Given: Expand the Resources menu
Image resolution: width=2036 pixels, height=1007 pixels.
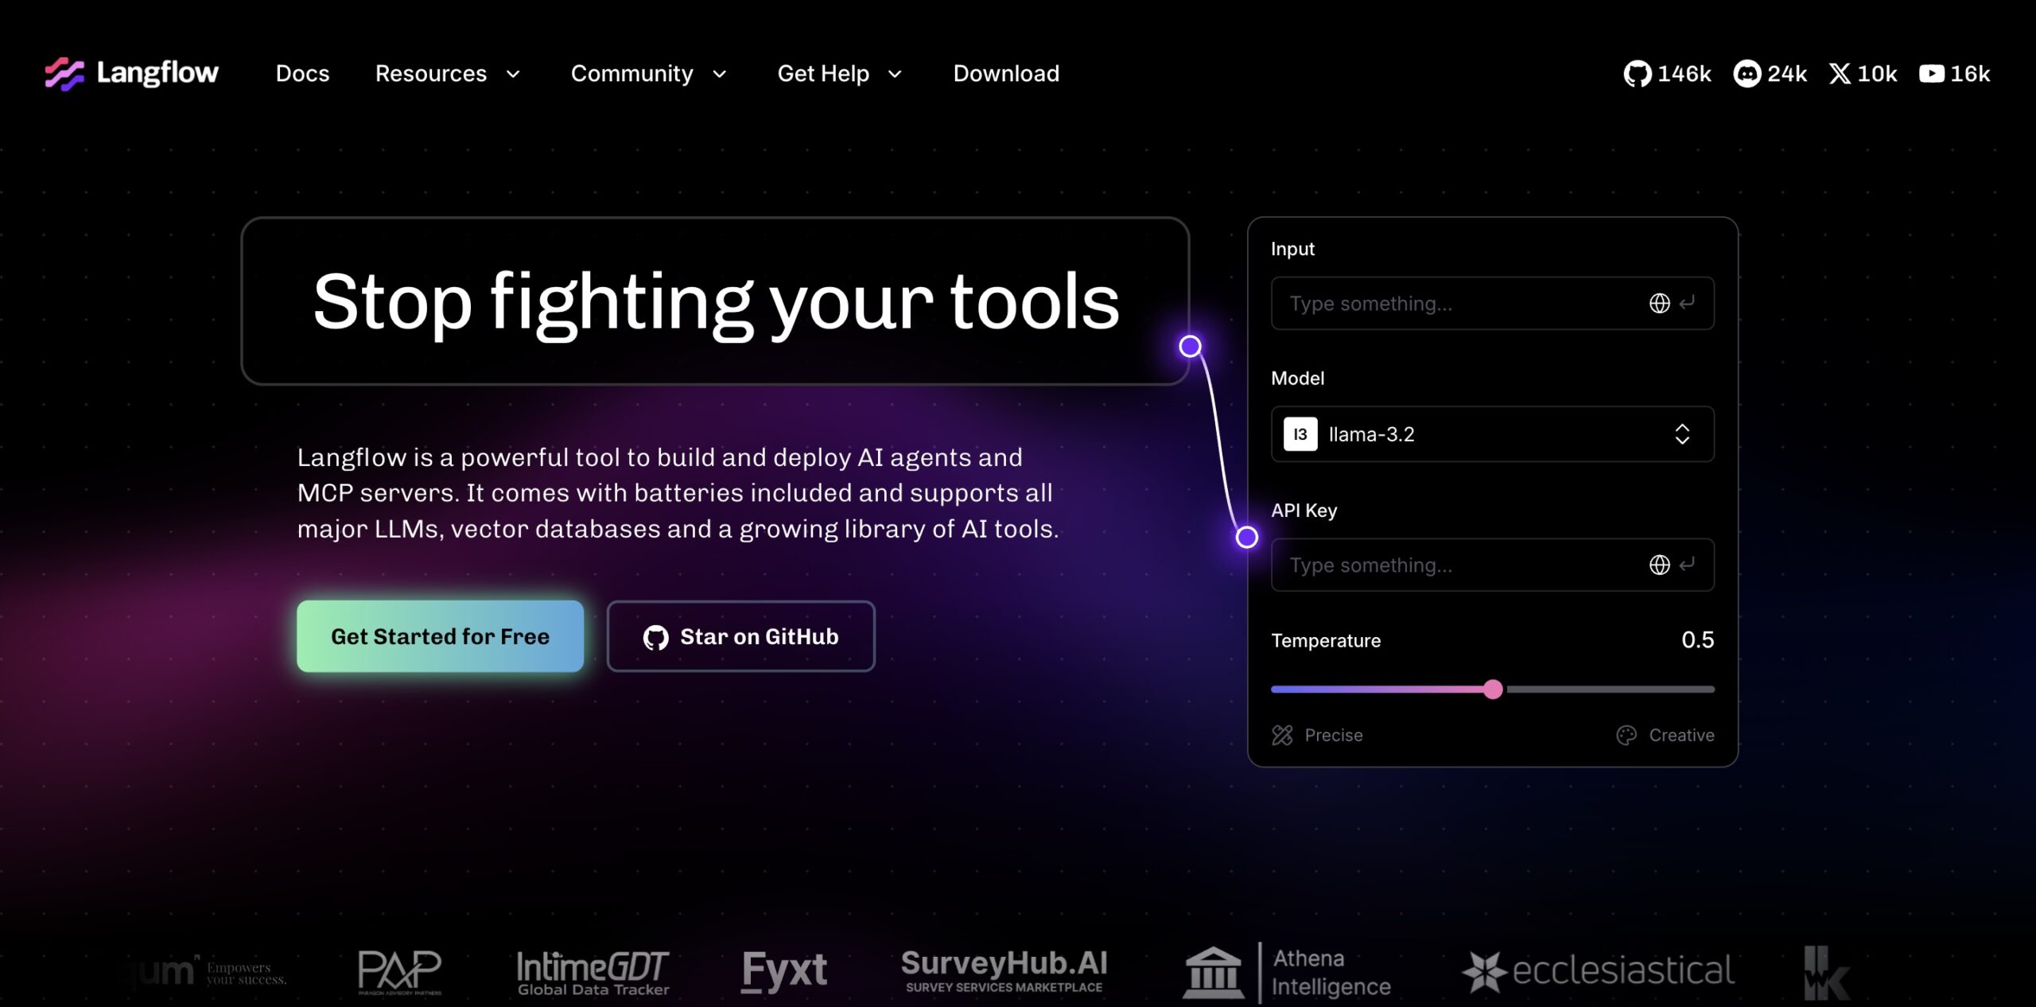Looking at the screenshot, I should click(447, 74).
